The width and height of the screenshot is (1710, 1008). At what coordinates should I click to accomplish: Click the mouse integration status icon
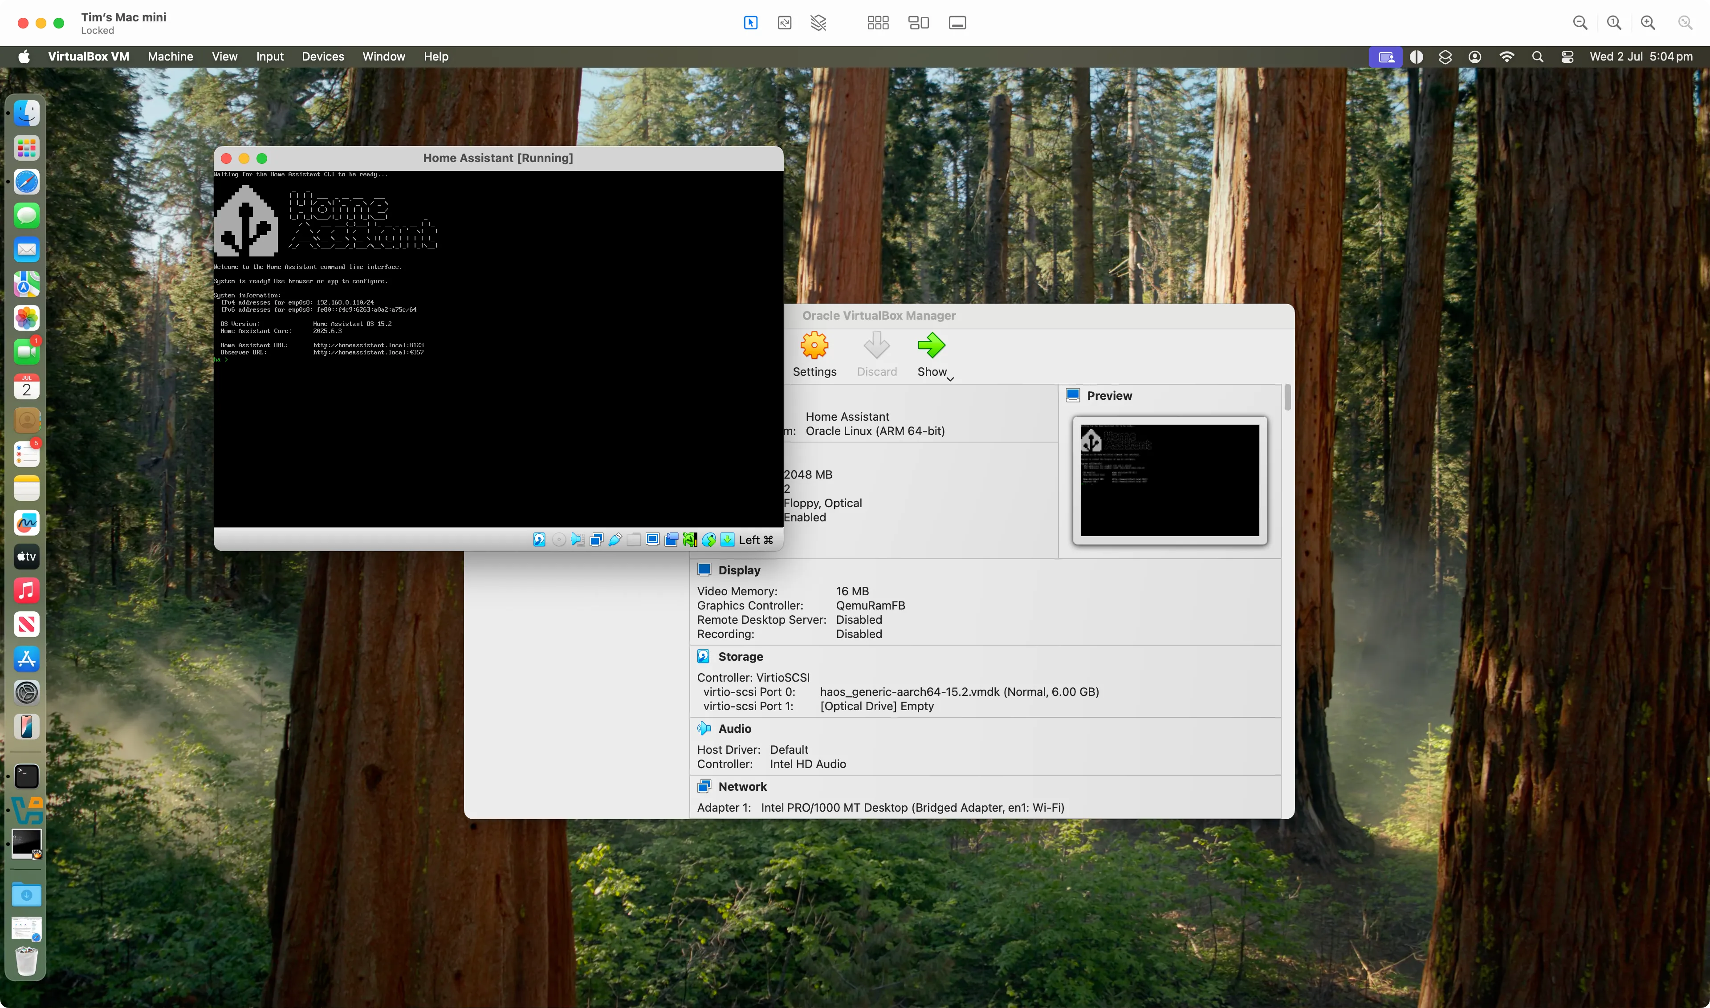pyautogui.click(x=708, y=540)
